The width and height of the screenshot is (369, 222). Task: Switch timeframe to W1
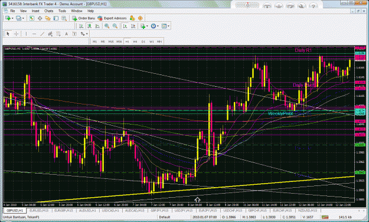[x=152, y=42]
